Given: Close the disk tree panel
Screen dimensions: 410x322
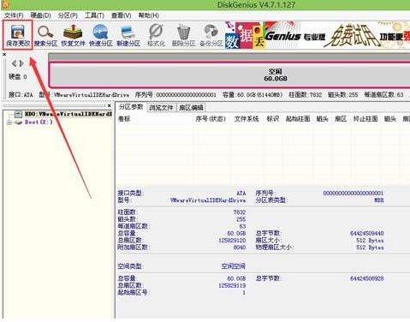Looking at the screenshot, I should click(110, 105).
